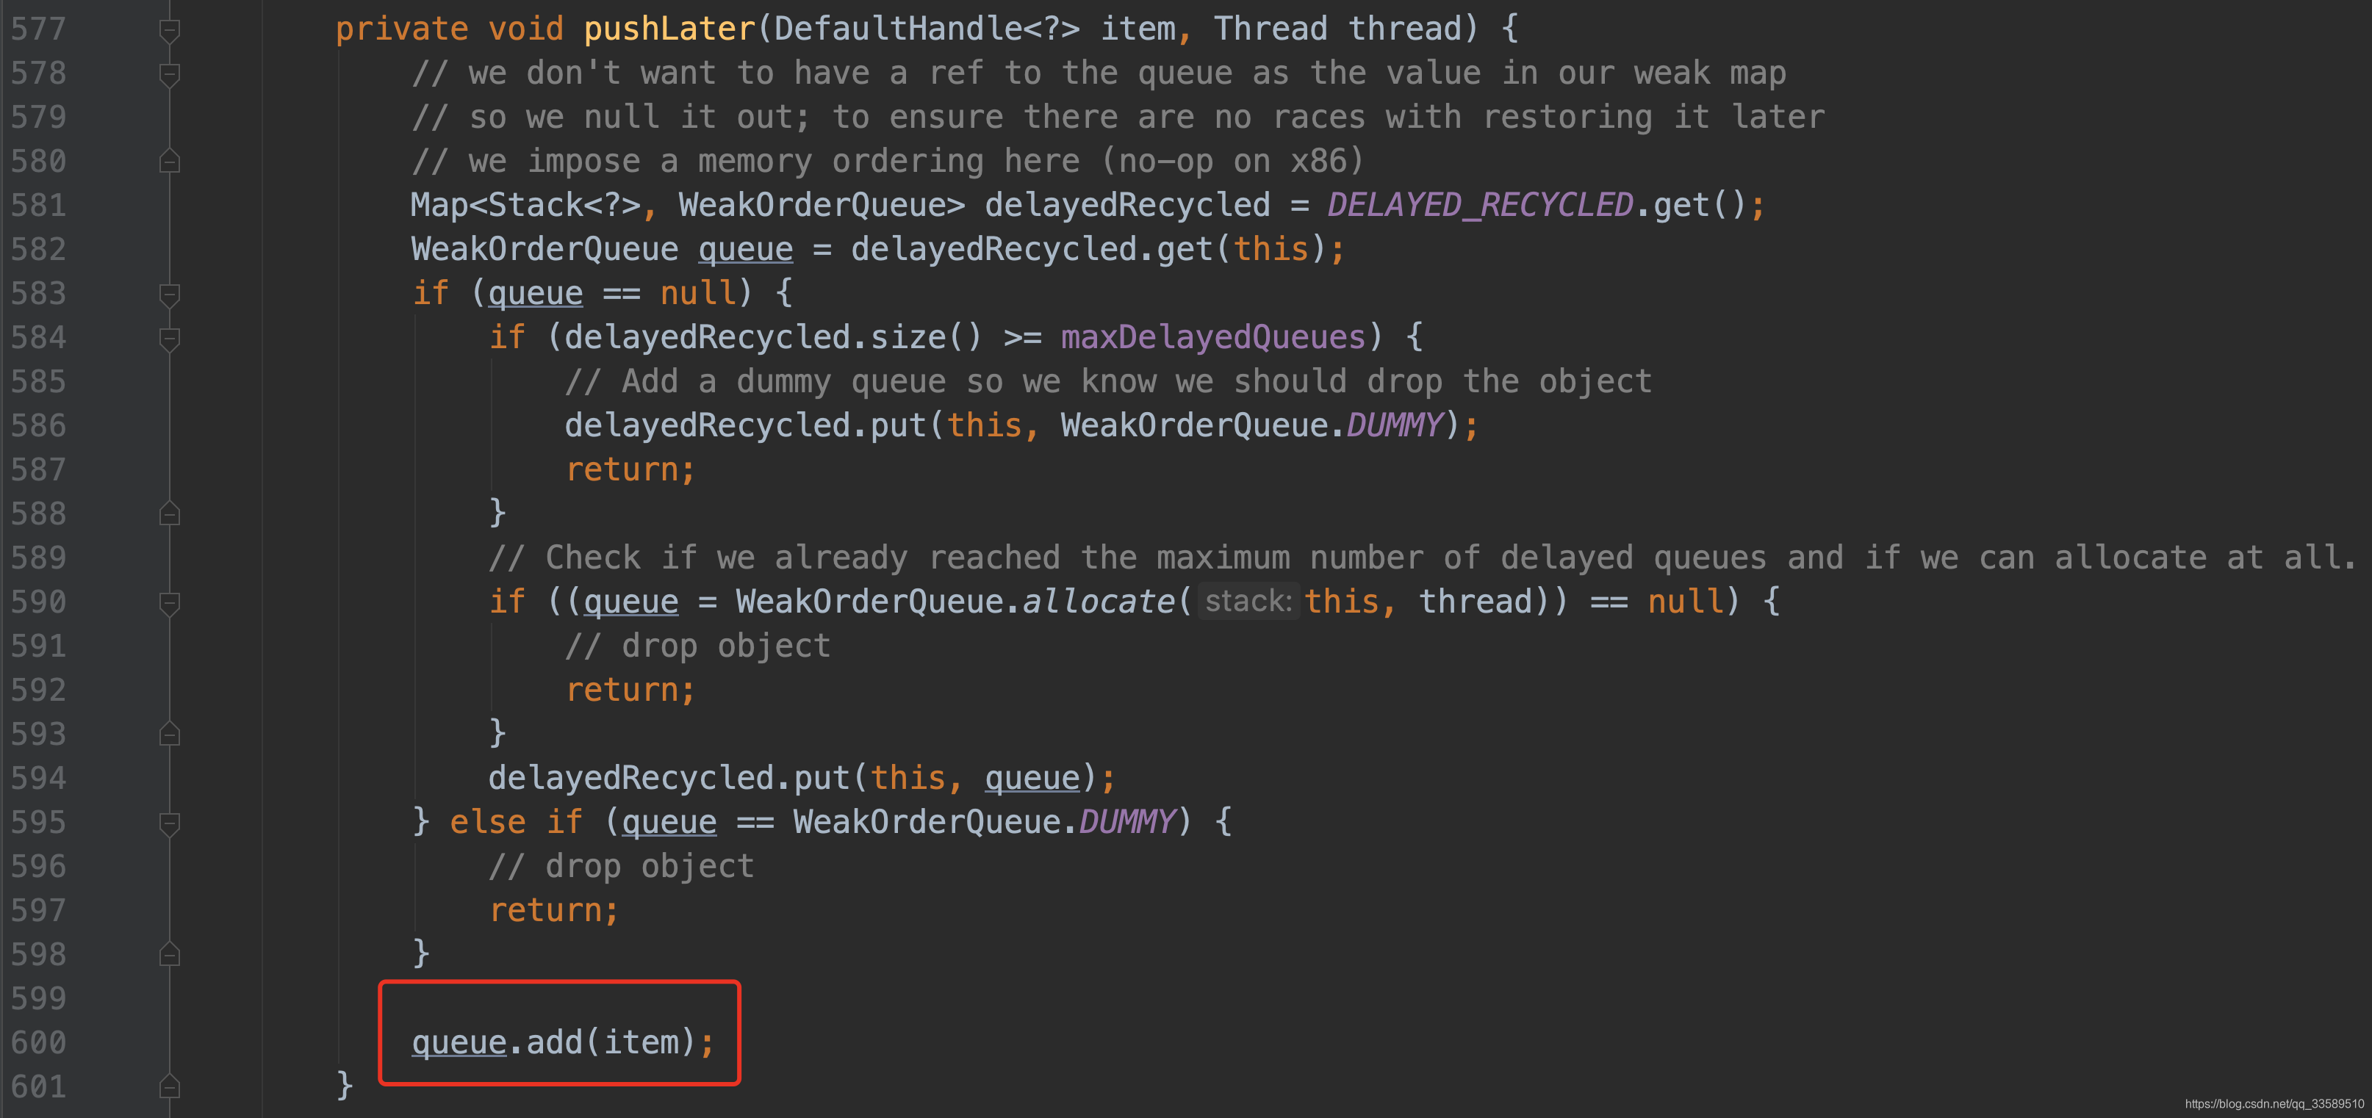The image size is (2372, 1118).
Task: Click the stack: parameter hint
Action: 1248,602
